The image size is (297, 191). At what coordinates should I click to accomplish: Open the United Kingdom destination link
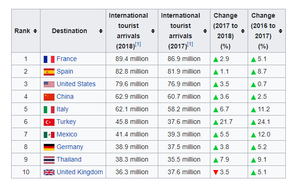click(80, 172)
